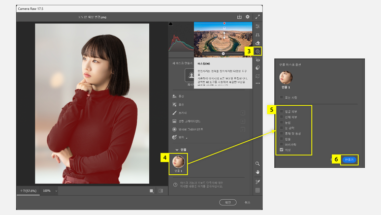Click the radial gradient row shortcut key box
This screenshot has width=381, height=215.
tap(242, 130)
